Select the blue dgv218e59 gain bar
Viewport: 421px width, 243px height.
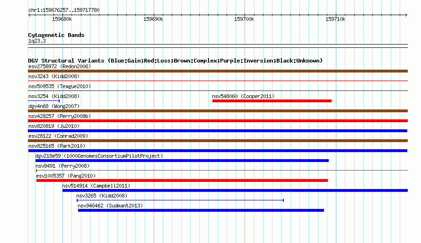pos(182,161)
